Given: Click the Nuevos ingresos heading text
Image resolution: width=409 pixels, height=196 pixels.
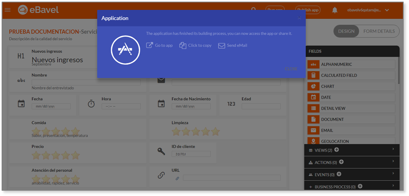Looking at the screenshot, I should (x=57, y=60).
